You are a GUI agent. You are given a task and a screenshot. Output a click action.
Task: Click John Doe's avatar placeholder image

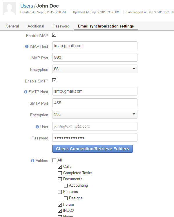point(10,9)
